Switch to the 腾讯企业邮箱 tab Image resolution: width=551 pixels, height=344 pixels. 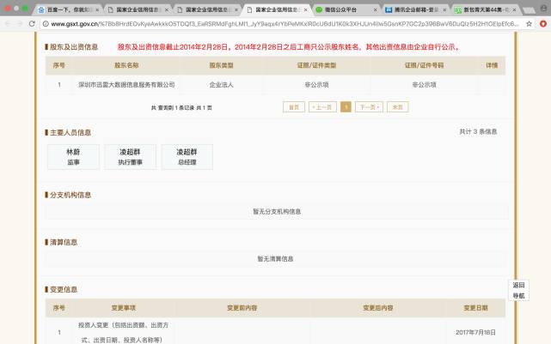[x=416, y=9]
